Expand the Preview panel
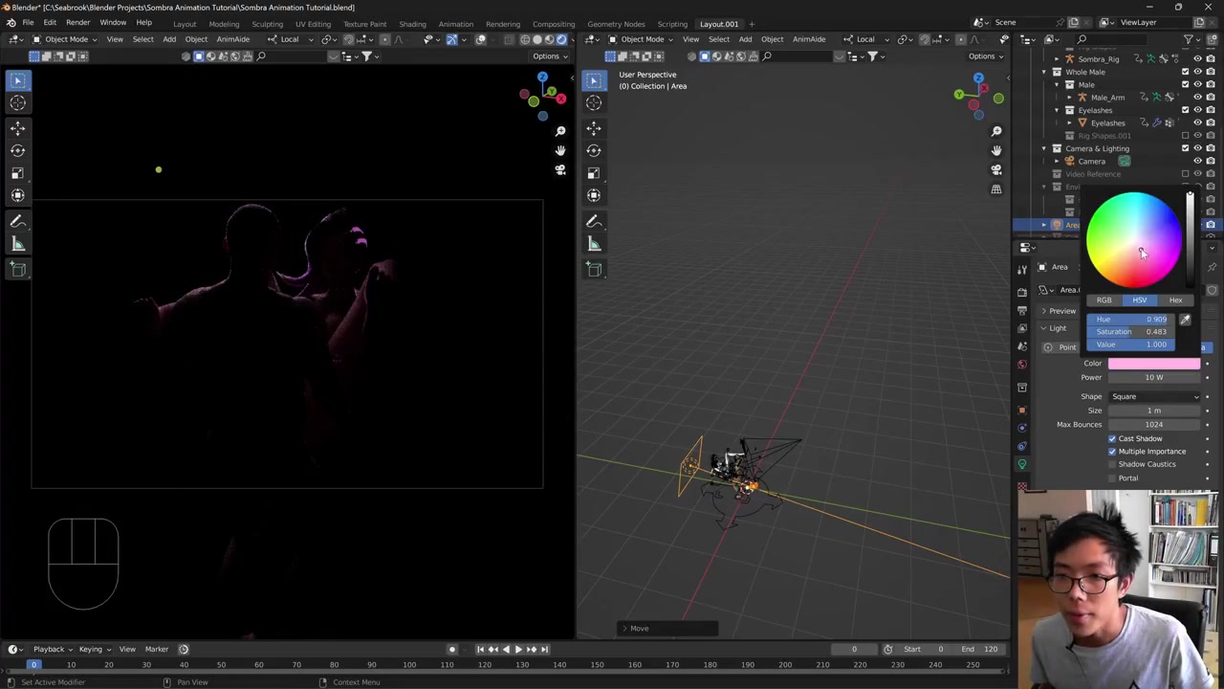 tap(1061, 311)
